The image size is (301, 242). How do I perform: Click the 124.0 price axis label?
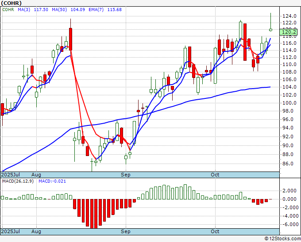point(289,16)
